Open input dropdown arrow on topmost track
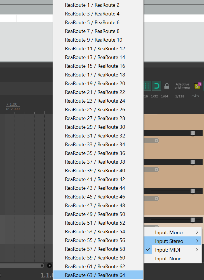 [156, 141]
